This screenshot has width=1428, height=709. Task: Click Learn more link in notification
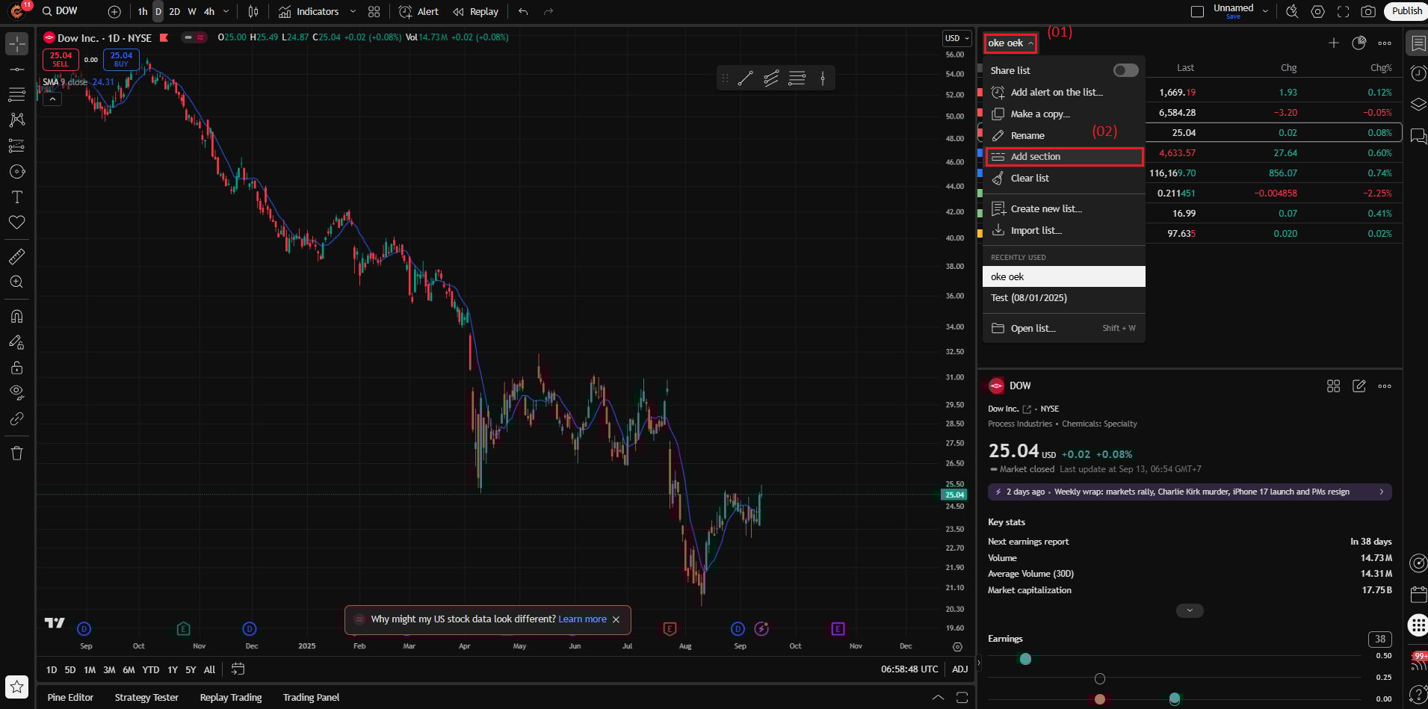tap(582, 619)
